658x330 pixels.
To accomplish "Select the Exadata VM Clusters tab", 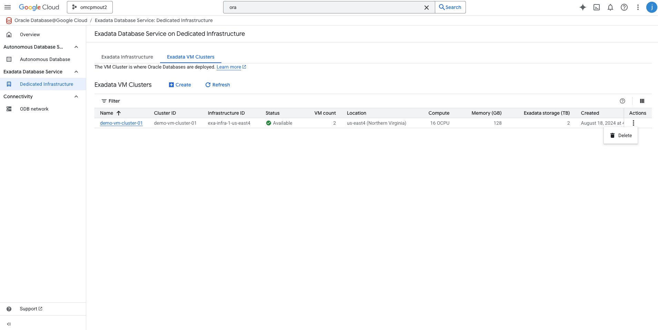I will click(x=191, y=57).
